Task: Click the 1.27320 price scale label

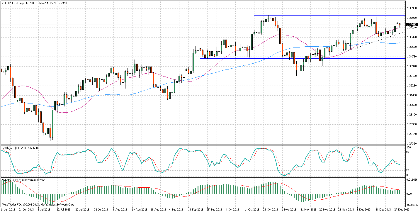Action: tap(412, 144)
